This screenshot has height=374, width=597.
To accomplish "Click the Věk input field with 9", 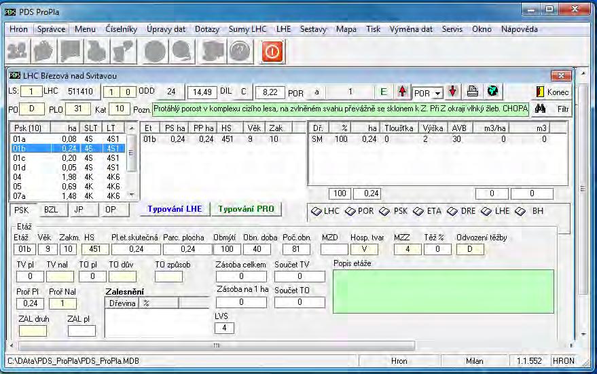I will pos(48,249).
